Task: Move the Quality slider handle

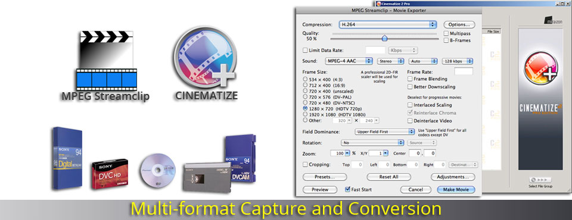Action: (x=384, y=38)
